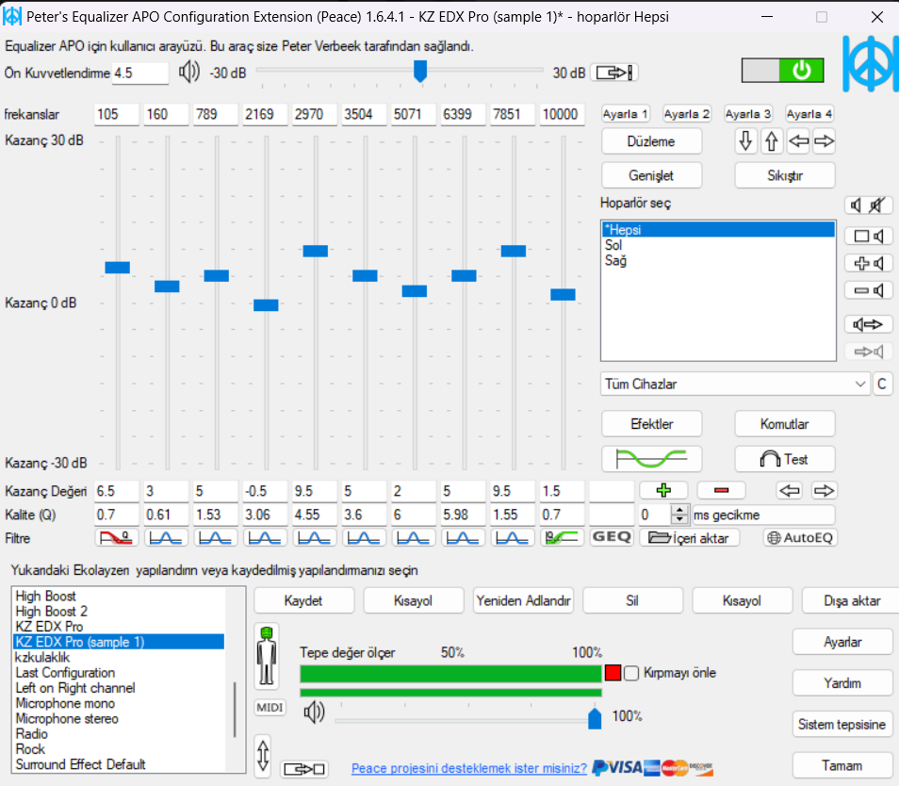This screenshot has height=786, width=899.
Task: Click the up arrow next to Düzleme
Action: 772,141
